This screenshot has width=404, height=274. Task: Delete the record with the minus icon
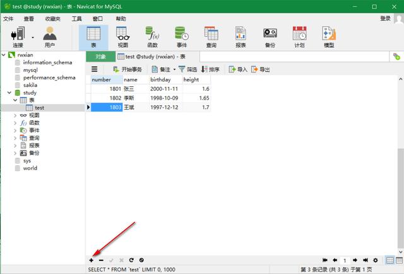[x=101, y=260]
